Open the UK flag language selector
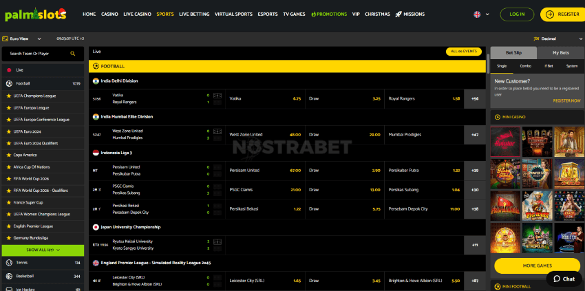Image resolution: width=585 pixels, height=291 pixels. point(477,14)
